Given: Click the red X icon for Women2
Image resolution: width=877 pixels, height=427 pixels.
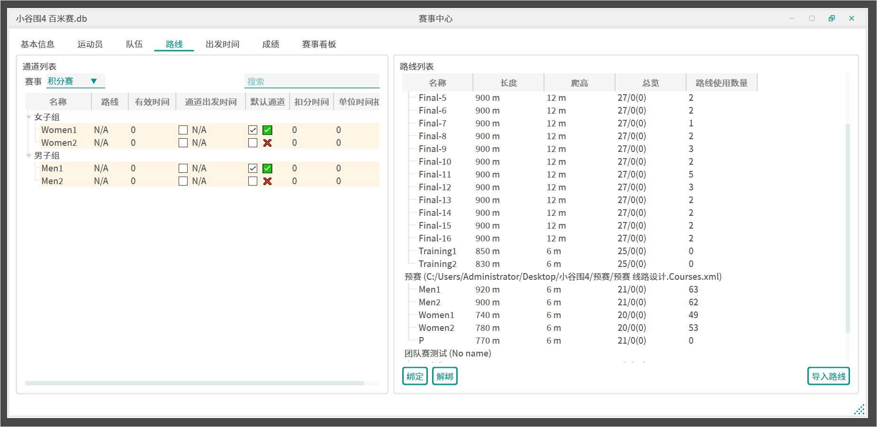Looking at the screenshot, I should tap(267, 143).
